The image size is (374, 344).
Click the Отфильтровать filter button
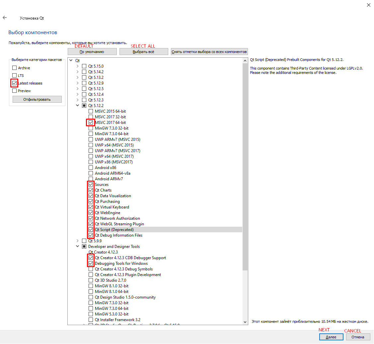tap(37, 99)
